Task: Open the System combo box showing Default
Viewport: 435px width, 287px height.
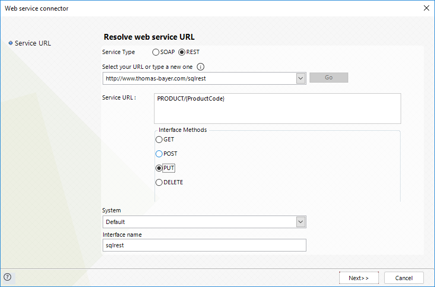Action: coord(204,222)
